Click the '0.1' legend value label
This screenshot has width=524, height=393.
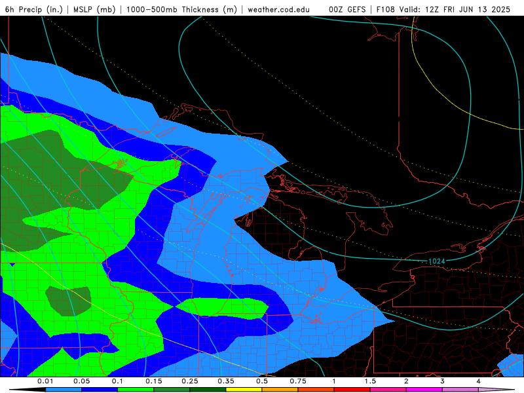pos(118,381)
